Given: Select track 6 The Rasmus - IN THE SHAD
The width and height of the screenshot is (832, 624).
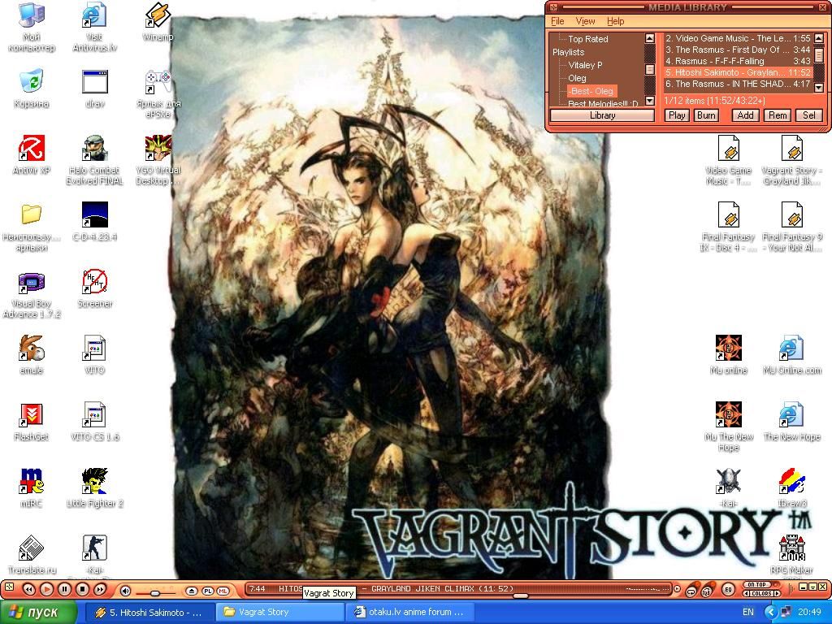Looking at the screenshot, I should (x=738, y=84).
